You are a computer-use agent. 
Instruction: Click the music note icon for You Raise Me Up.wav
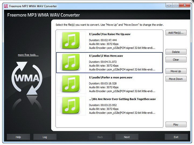point(71,40)
